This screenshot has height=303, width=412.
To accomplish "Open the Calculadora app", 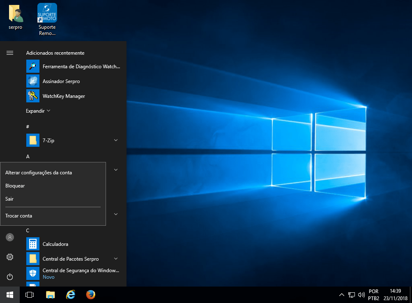I will coord(55,244).
